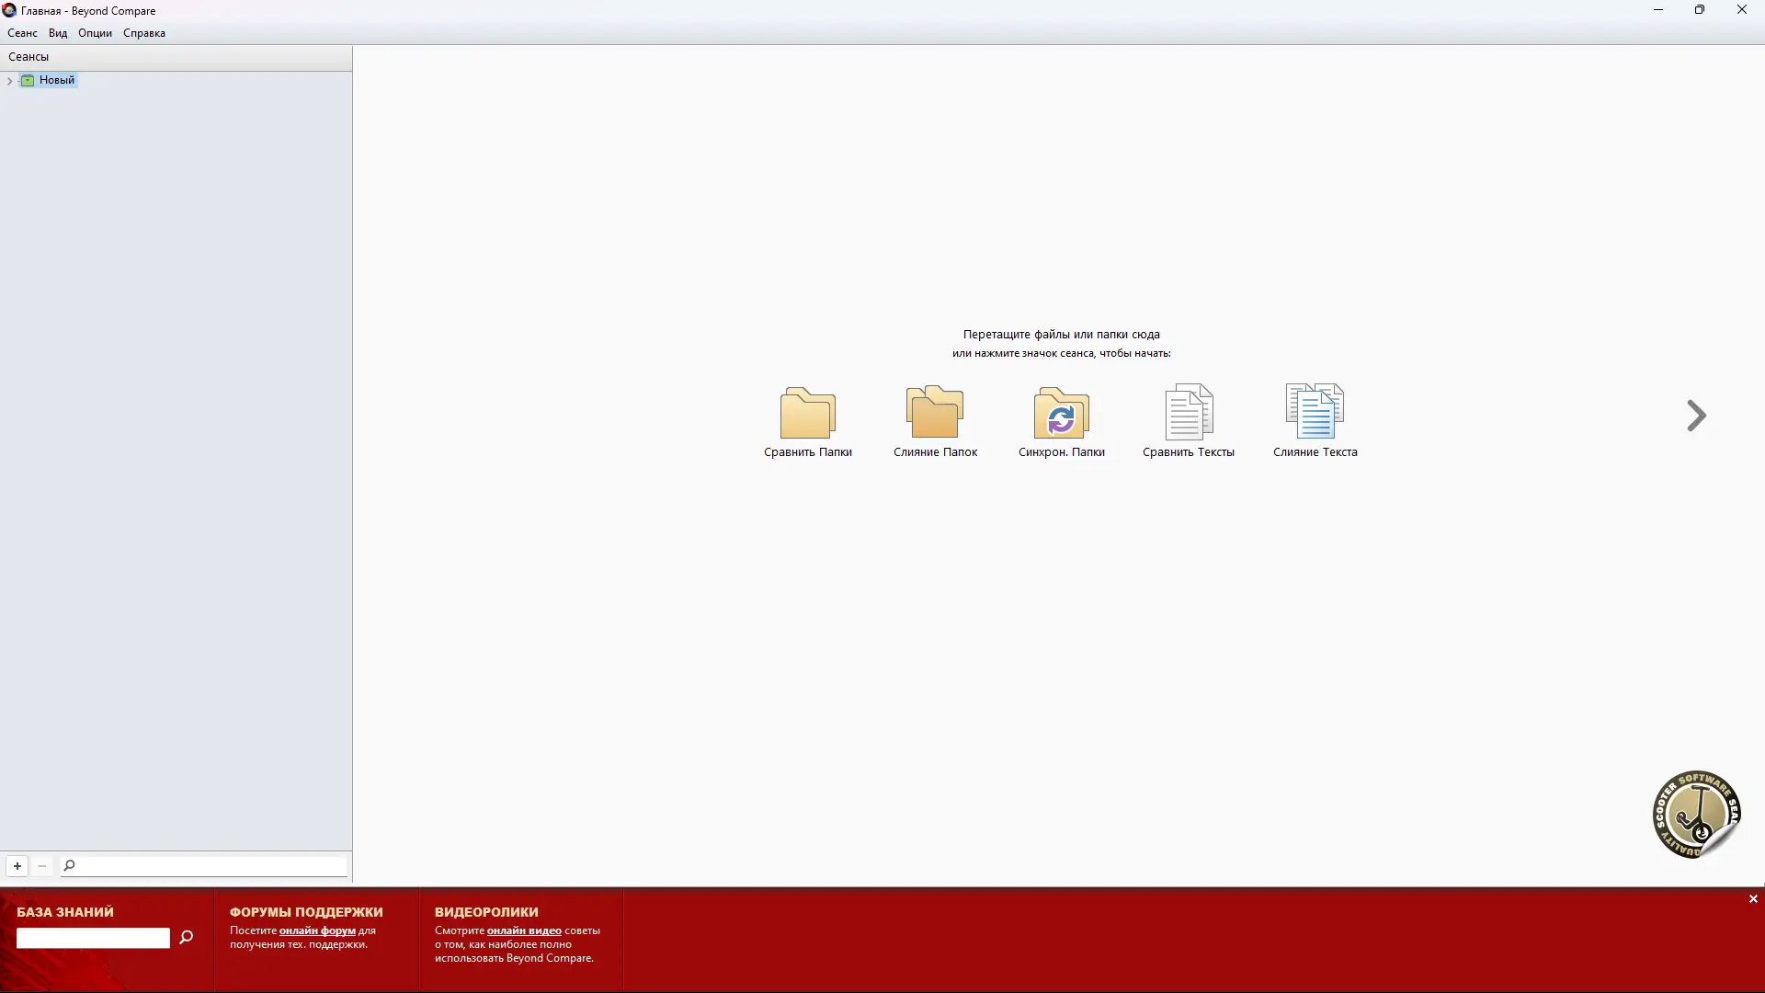Open the Вид menu

(x=58, y=33)
